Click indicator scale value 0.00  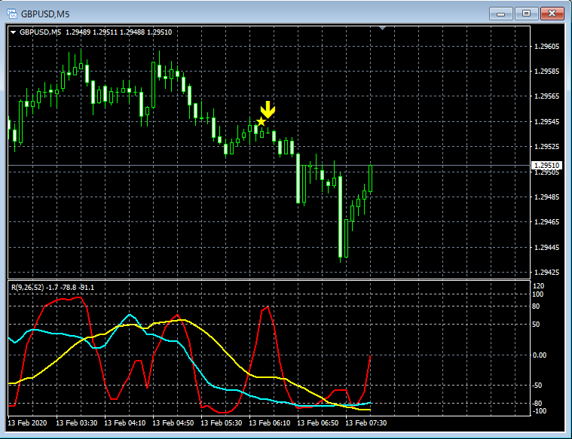pos(540,355)
